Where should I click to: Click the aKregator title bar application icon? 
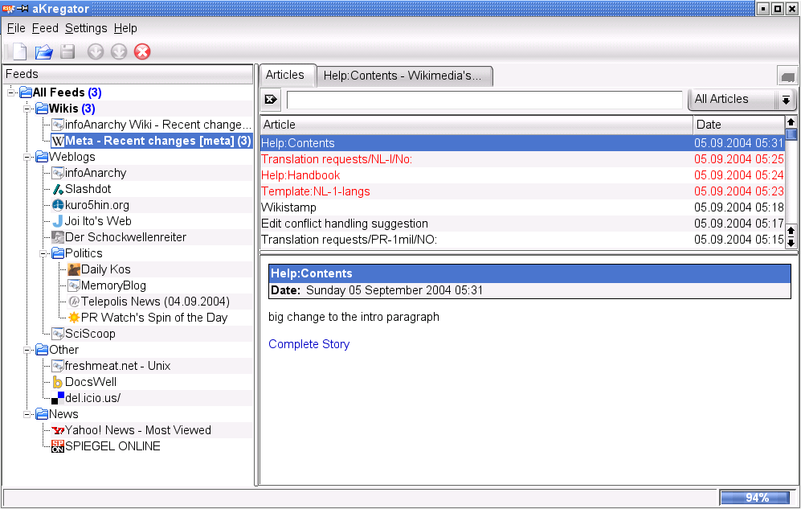[x=9, y=9]
